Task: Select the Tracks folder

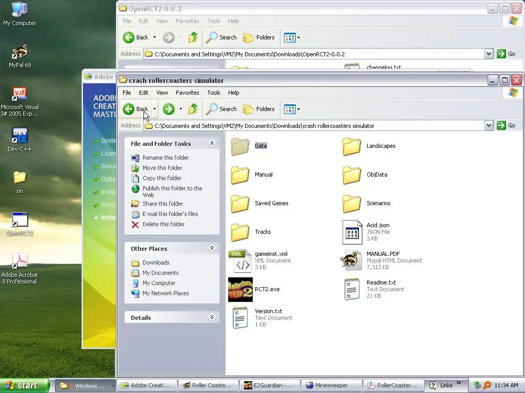Action: (251, 232)
